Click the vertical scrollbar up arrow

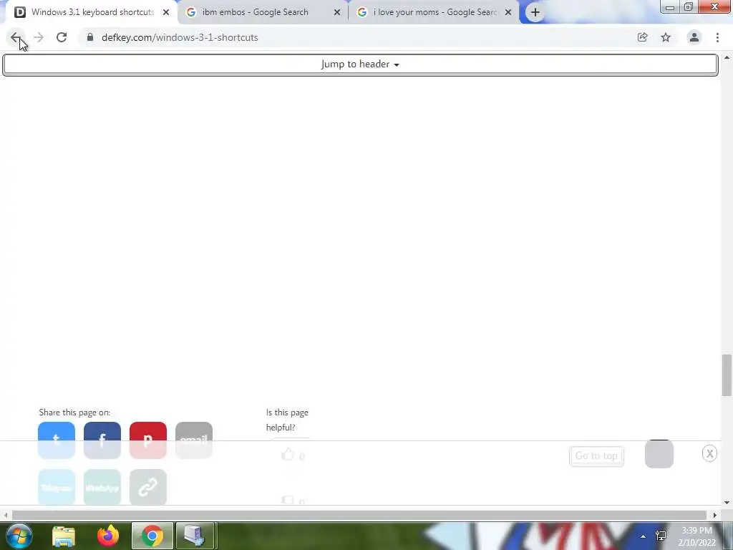tap(727, 58)
